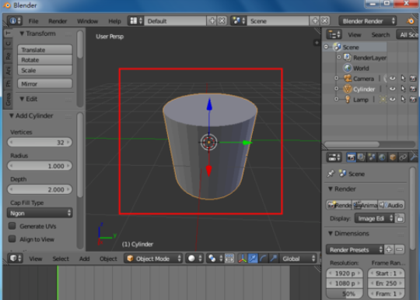Viewport: 420px width, 300px height.
Task: Open the Cap Fill Type Ngon dropdown
Action: click(40, 213)
